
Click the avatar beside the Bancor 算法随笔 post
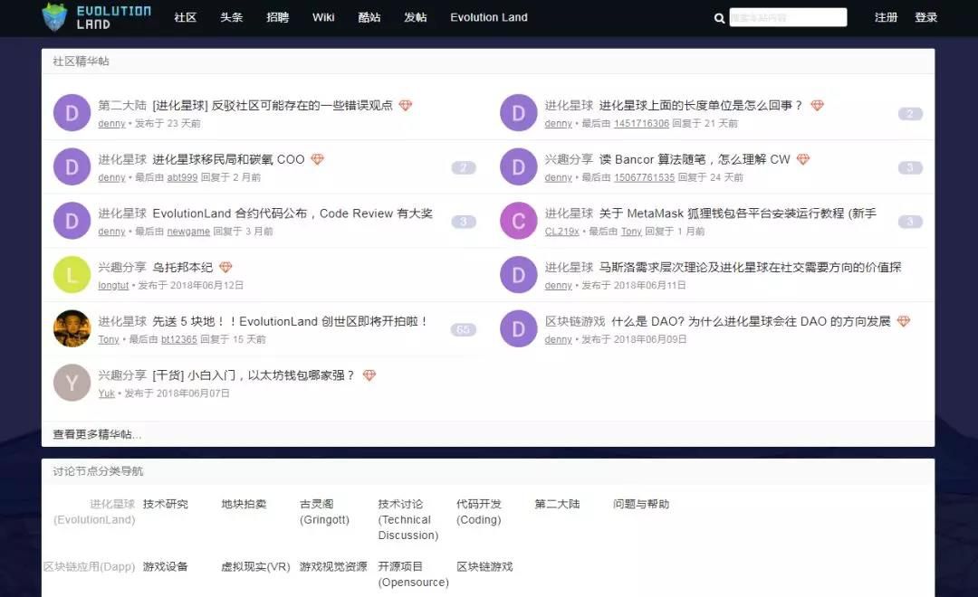518,167
